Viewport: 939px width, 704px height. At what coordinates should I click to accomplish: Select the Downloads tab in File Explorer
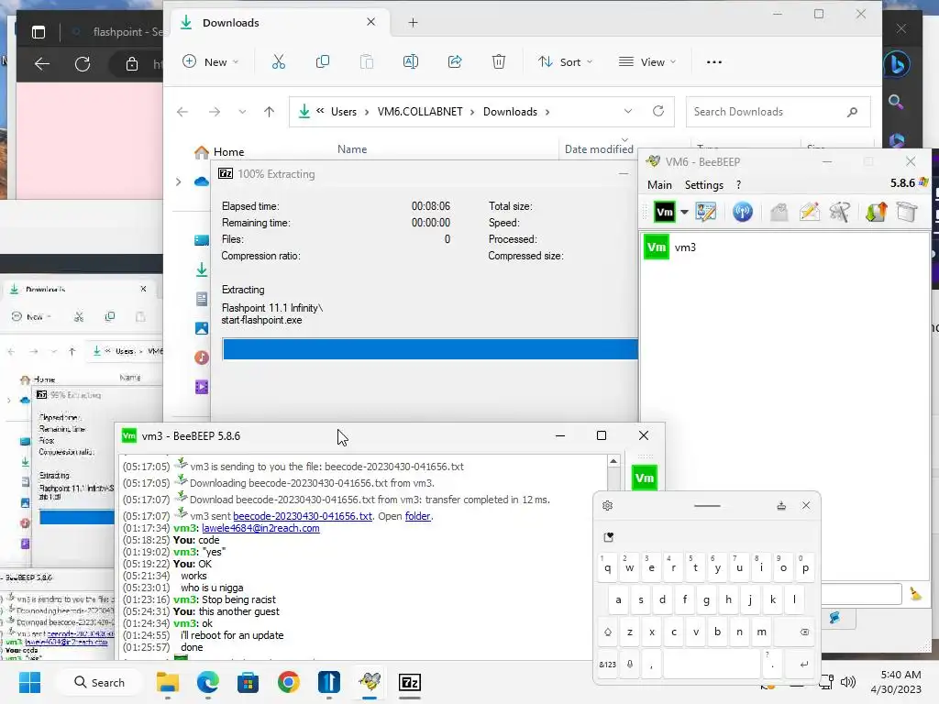tap(279, 23)
